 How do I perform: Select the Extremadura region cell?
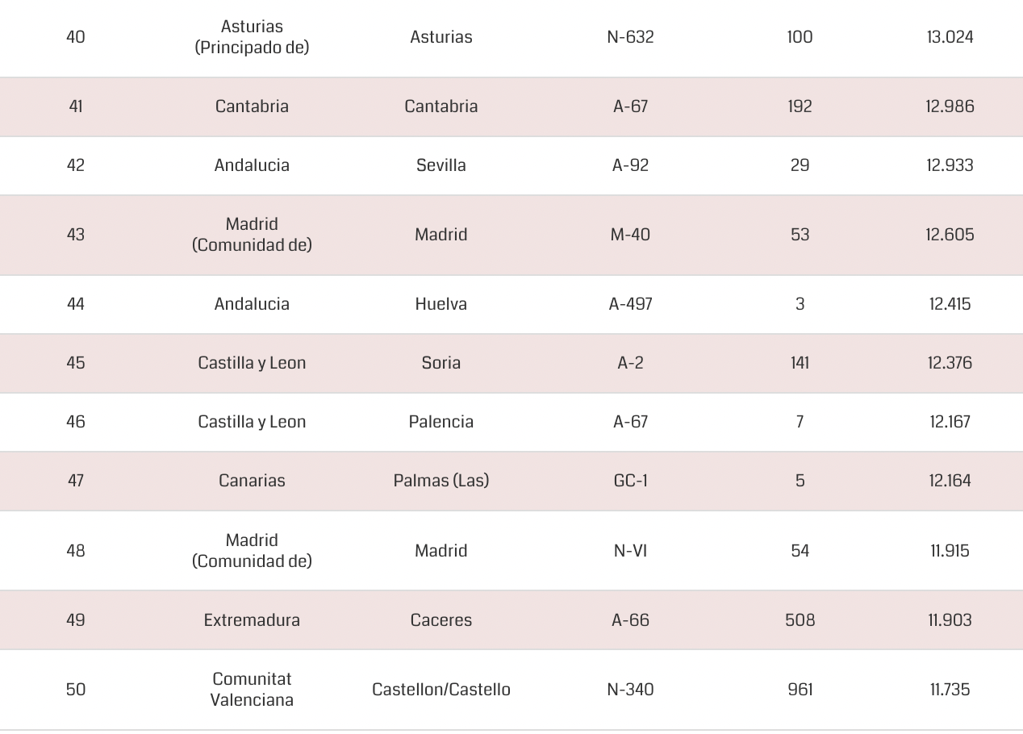point(252,620)
